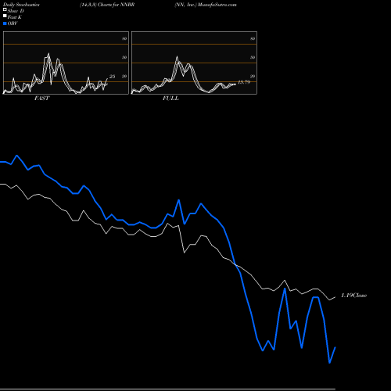Click the '1.19Close' price label
The height and width of the screenshot is (391, 391).
coord(353,296)
